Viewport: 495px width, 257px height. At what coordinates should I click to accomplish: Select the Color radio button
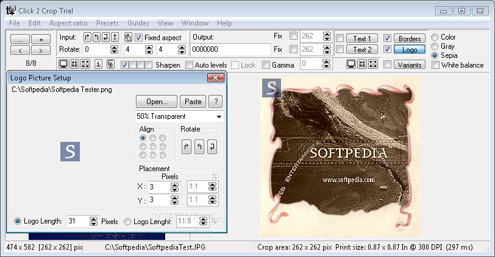click(x=435, y=37)
